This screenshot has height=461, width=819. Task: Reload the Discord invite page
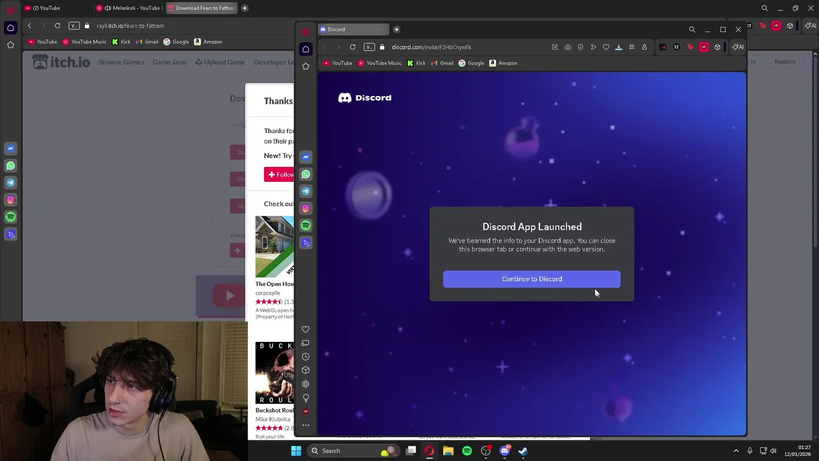point(353,47)
